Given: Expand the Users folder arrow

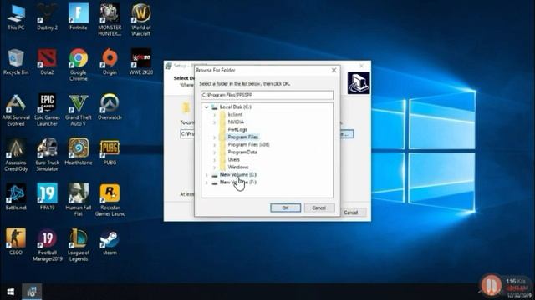Looking at the screenshot, I should 215,159.
